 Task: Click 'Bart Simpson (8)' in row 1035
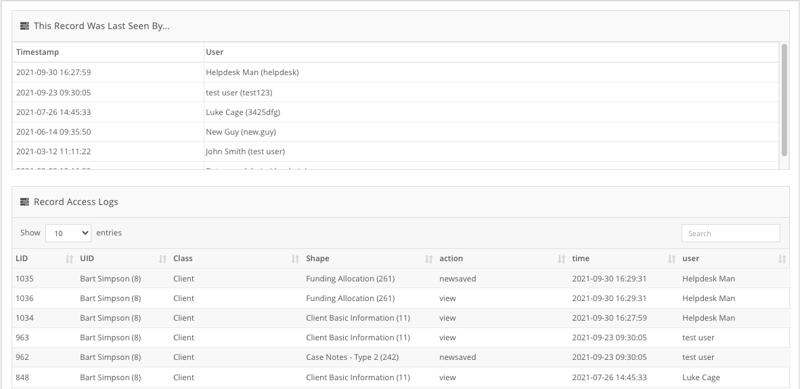[x=110, y=279]
